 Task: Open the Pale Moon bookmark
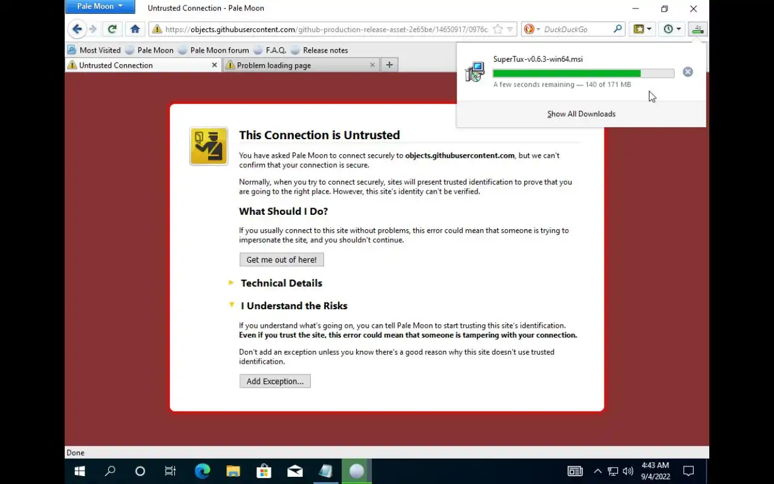pos(149,50)
